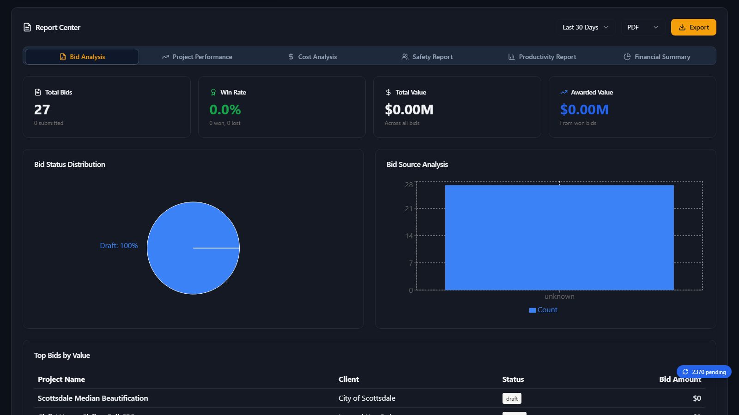739x415 pixels.
Task: Open the Productivity Report tab
Action: [x=542, y=57]
